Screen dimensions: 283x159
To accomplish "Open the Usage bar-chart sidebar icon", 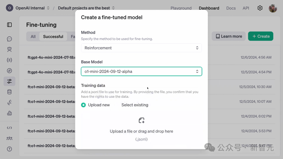I will 9,113.
